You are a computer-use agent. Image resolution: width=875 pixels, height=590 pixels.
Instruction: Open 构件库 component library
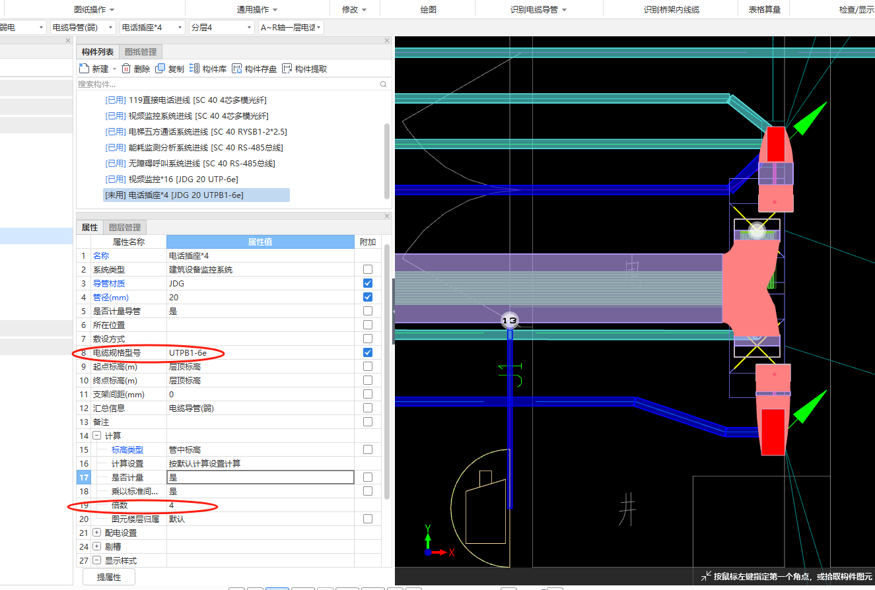[x=208, y=69]
